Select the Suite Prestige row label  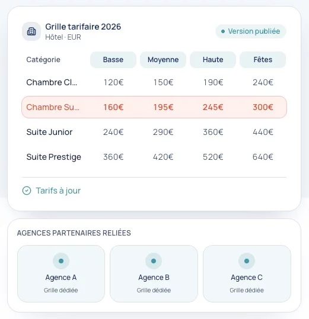[x=53, y=157]
